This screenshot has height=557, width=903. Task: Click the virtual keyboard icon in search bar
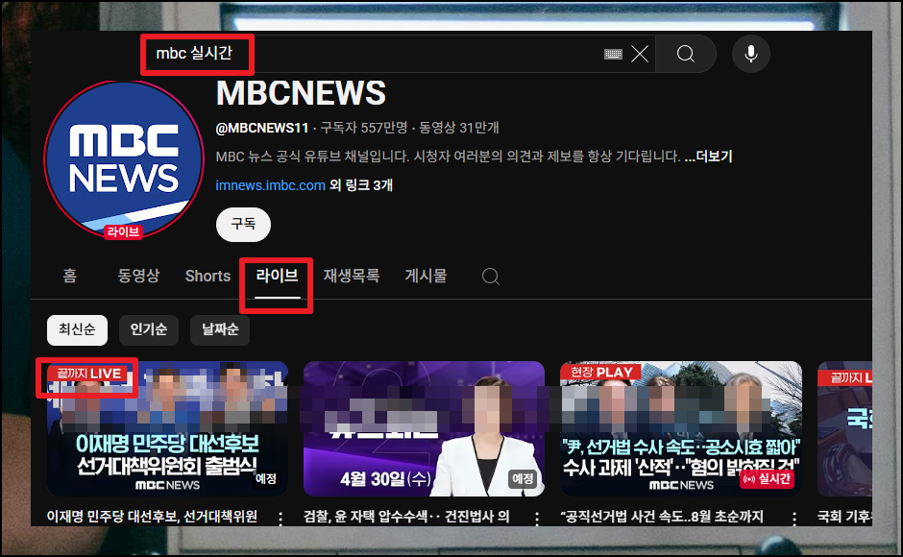[613, 54]
